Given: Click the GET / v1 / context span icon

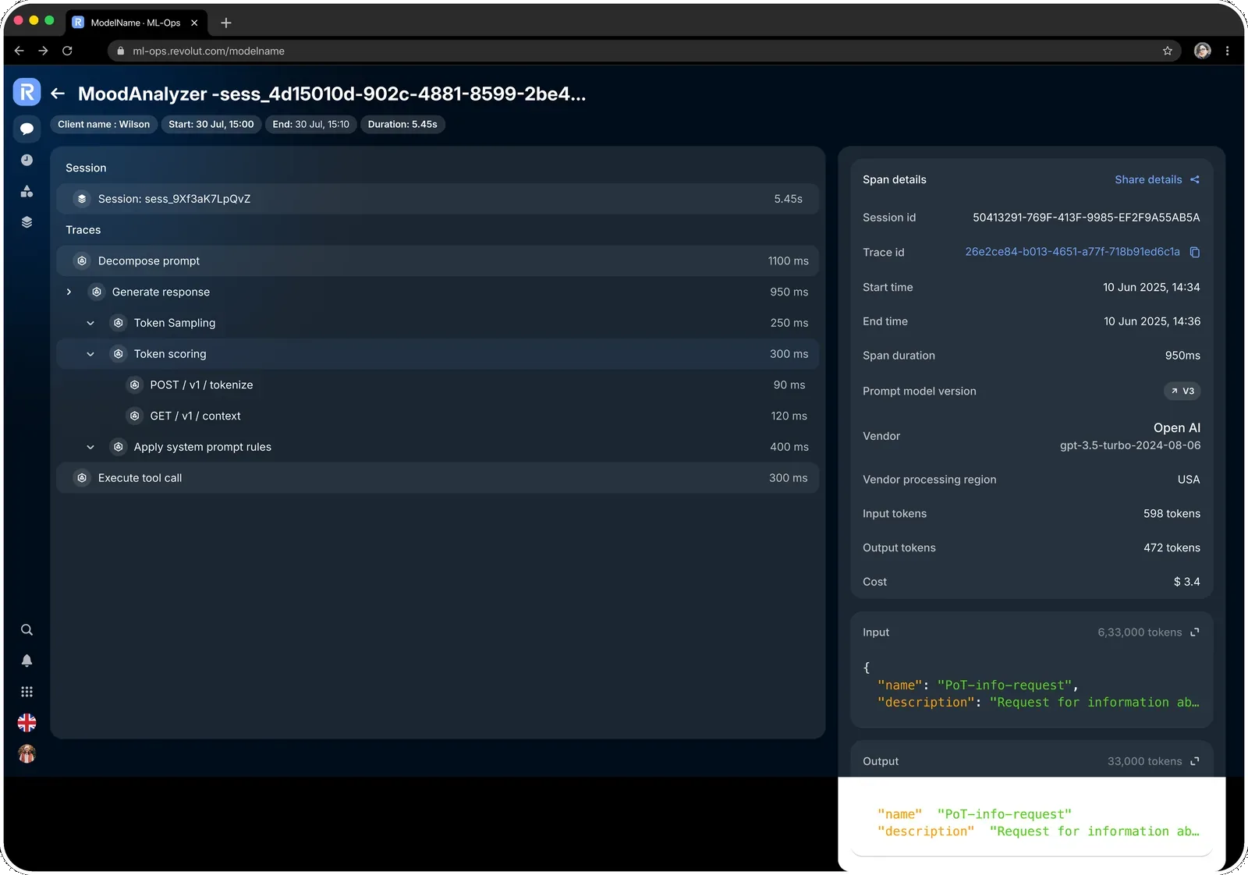Looking at the screenshot, I should click(x=134, y=416).
